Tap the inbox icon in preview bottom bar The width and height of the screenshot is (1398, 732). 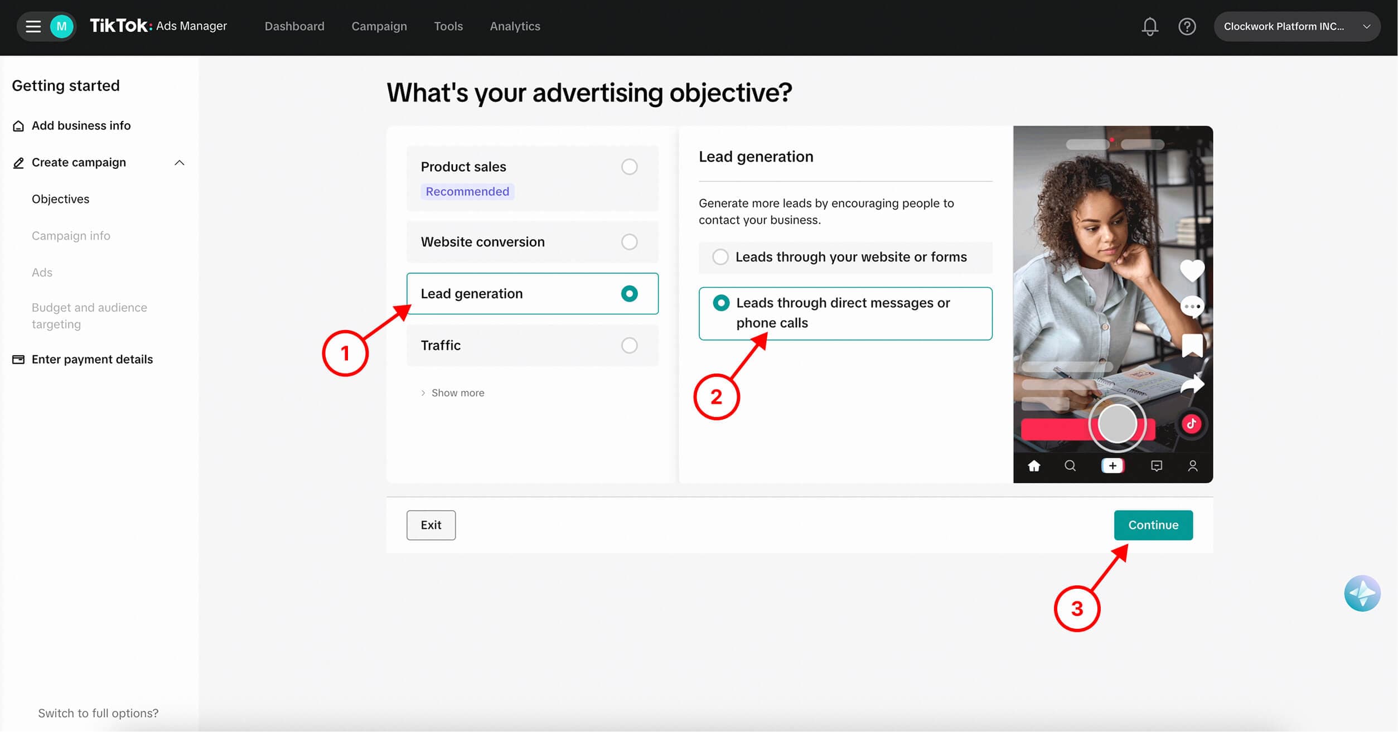coord(1157,466)
